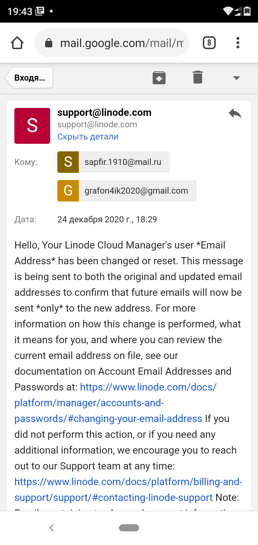Viewport: 258px width, 545px height.
Task: Archive this email with the archive icon
Action: pyautogui.click(x=159, y=77)
